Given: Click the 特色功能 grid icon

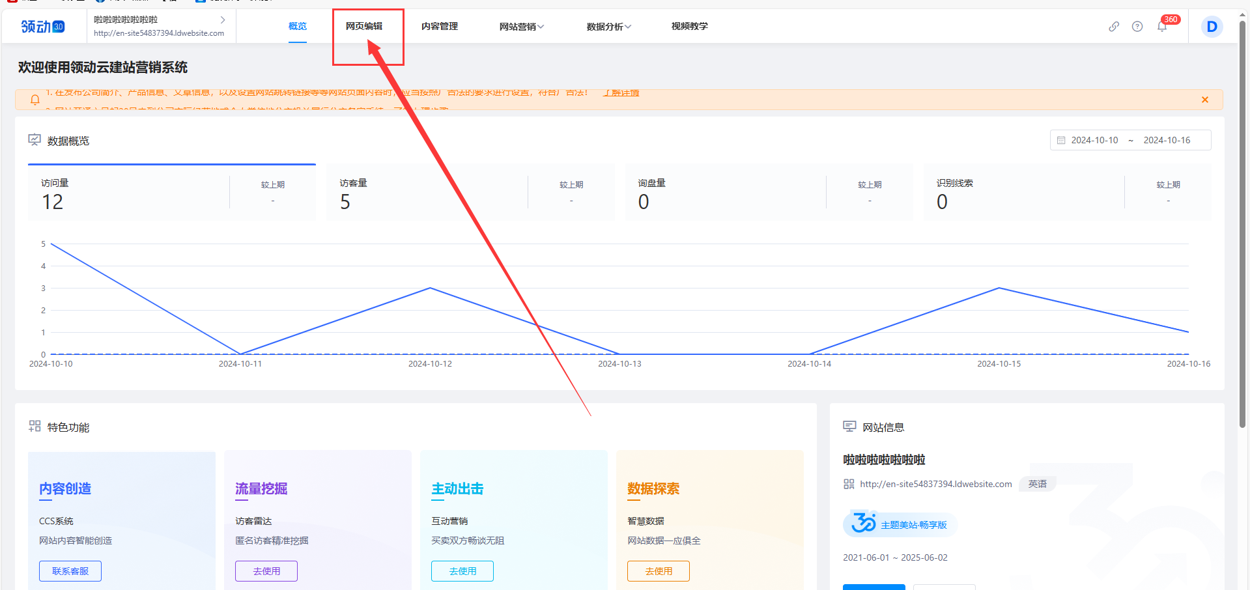Looking at the screenshot, I should [x=34, y=427].
